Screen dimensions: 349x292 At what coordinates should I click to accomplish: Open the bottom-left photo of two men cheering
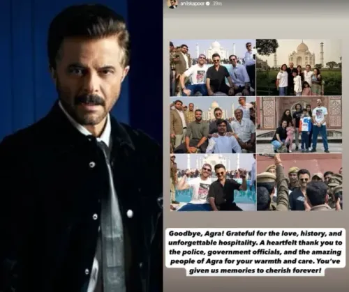pyautogui.click(x=213, y=183)
